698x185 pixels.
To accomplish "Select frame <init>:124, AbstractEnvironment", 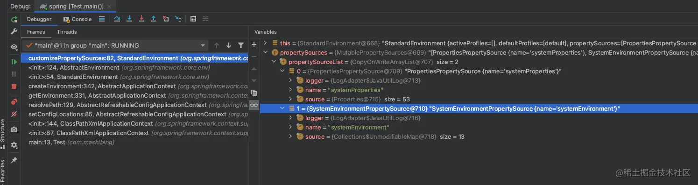I will [x=135, y=68].
